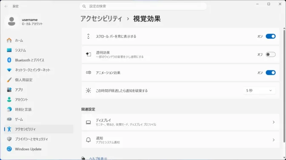
Task: Open ゲーム settings
Action: [x=39, y=119]
